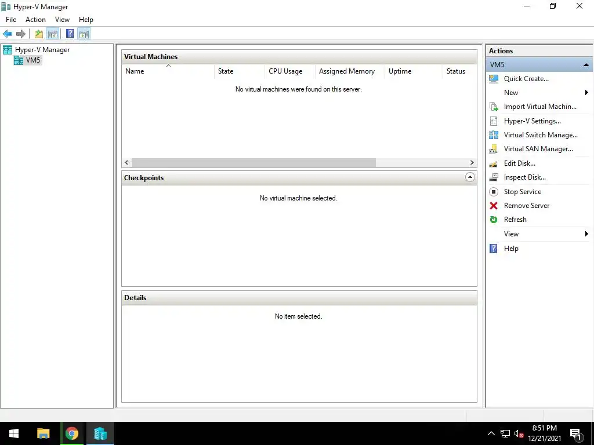Open the Help menu in menu bar
The image size is (594, 445).
86,20
